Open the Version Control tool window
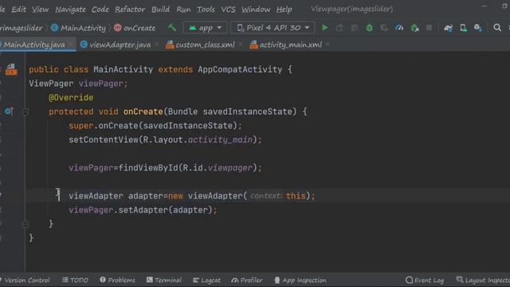Image resolution: width=510 pixels, height=287 pixels. coord(25,280)
